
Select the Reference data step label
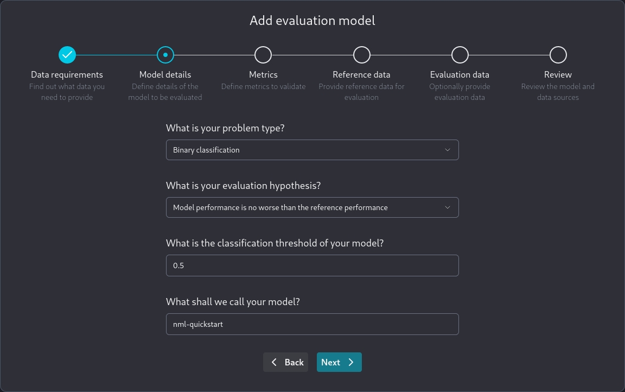coord(361,75)
